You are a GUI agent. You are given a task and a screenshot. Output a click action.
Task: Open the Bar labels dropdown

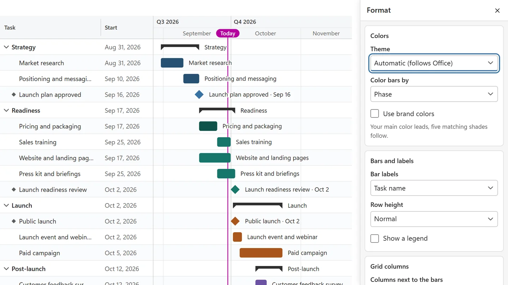click(x=434, y=188)
